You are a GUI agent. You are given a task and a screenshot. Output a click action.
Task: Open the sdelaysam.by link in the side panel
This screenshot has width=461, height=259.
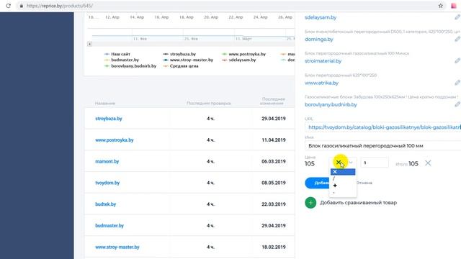(321, 17)
